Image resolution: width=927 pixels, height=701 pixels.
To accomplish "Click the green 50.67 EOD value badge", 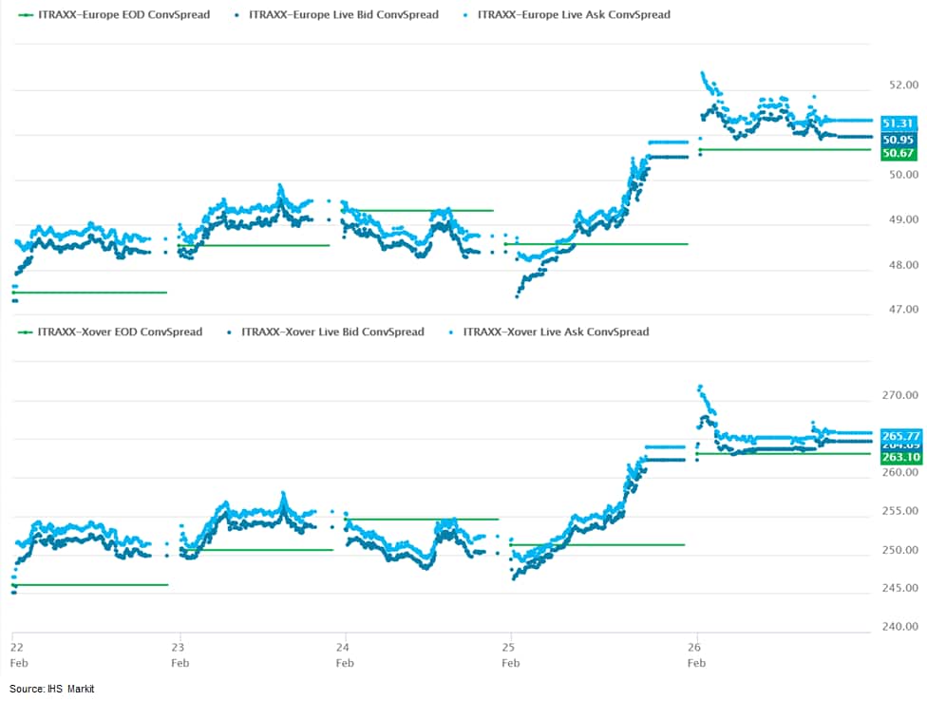I will [898, 153].
